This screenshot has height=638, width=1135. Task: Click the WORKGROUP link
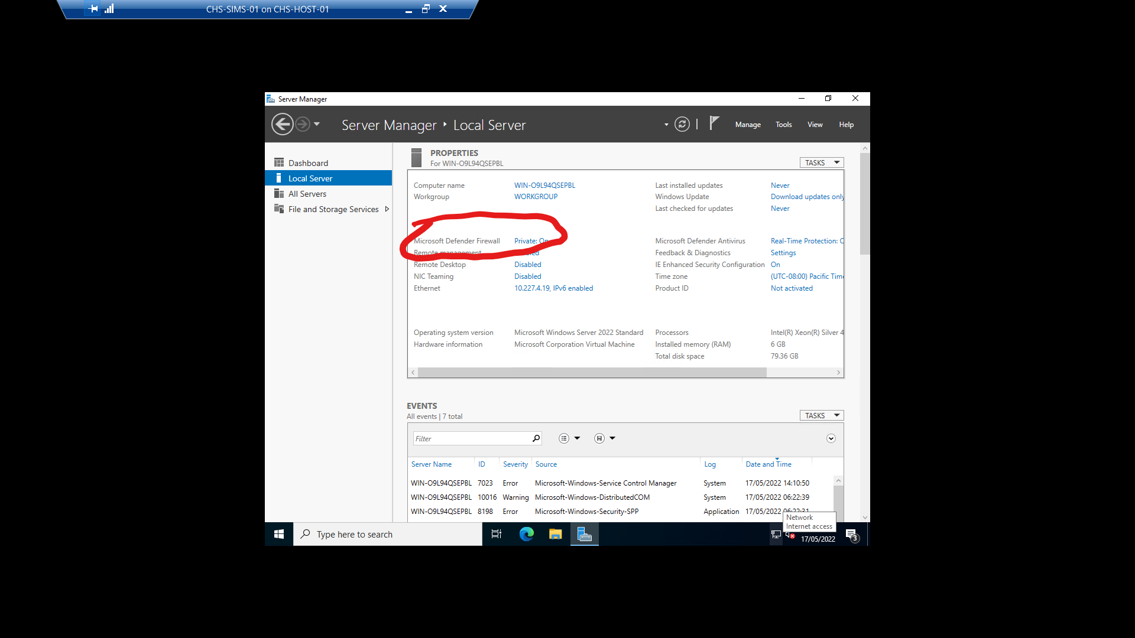click(536, 197)
